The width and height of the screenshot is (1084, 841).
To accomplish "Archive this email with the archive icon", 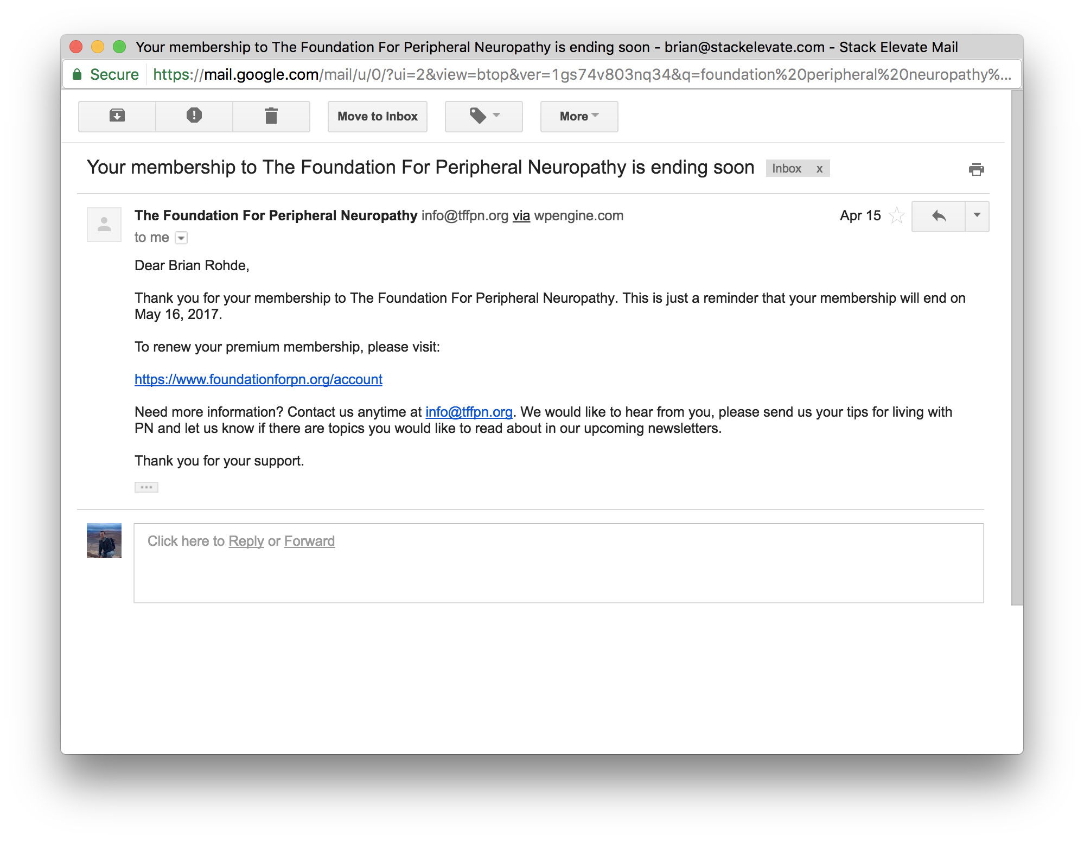I will click(117, 116).
